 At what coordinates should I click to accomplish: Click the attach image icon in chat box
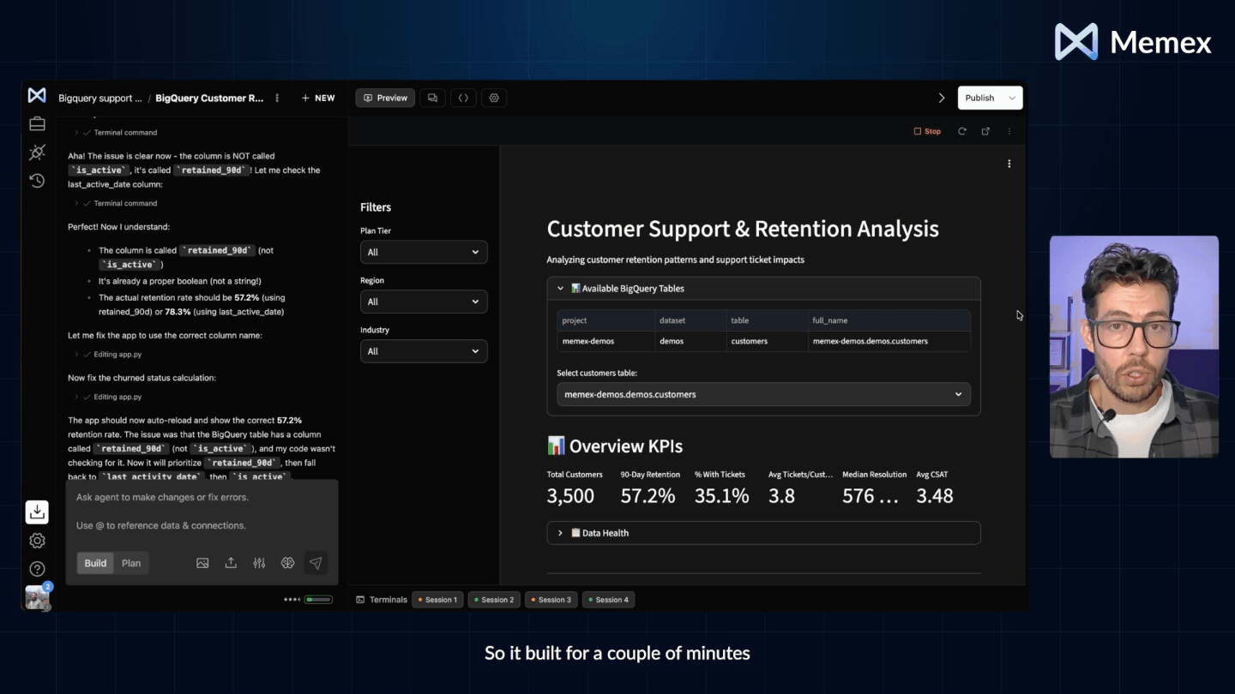coord(202,563)
